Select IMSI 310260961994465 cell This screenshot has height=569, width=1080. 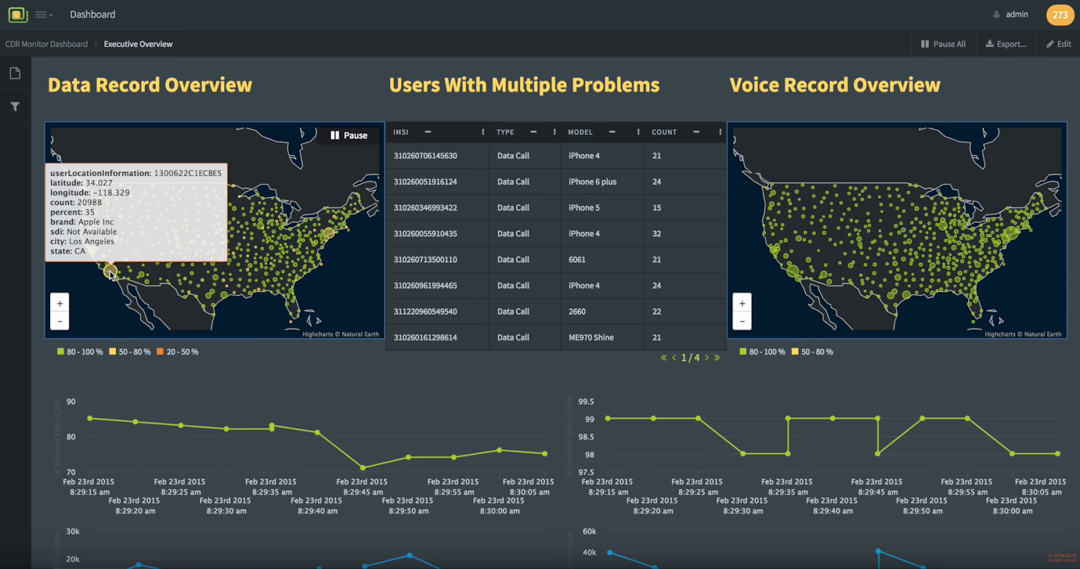coord(437,286)
